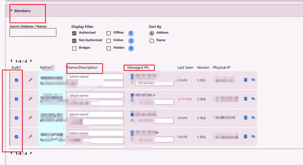The height and width of the screenshot is (165, 303).
Task: Open wrench settings for the version 1.10.5 member
Action: coord(30,80)
